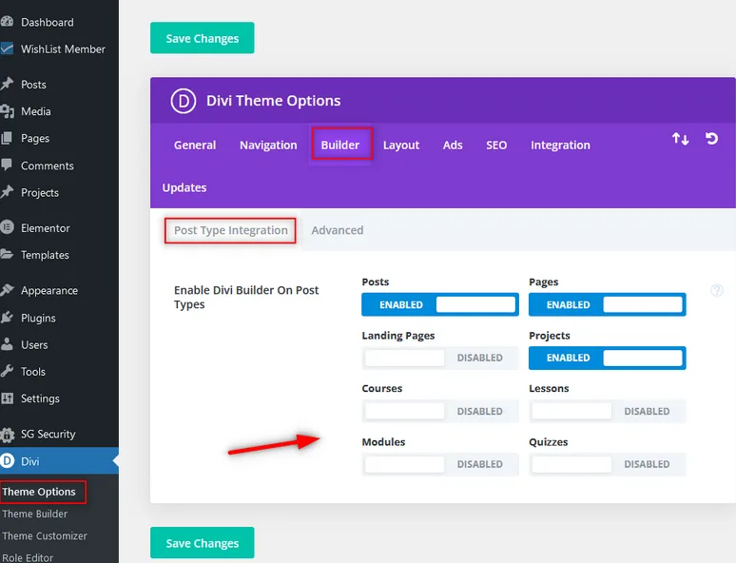Enable Divi Builder on Modules
Image resolution: width=736 pixels, height=563 pixels.
coord(440,464)
